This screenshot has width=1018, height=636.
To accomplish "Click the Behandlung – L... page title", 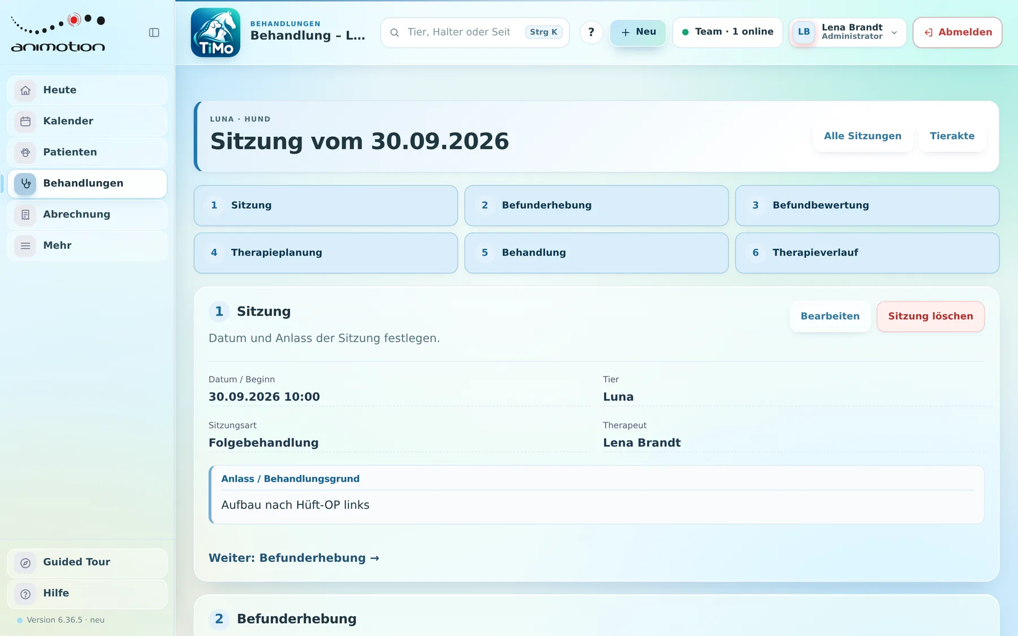I will pos(308,36).
